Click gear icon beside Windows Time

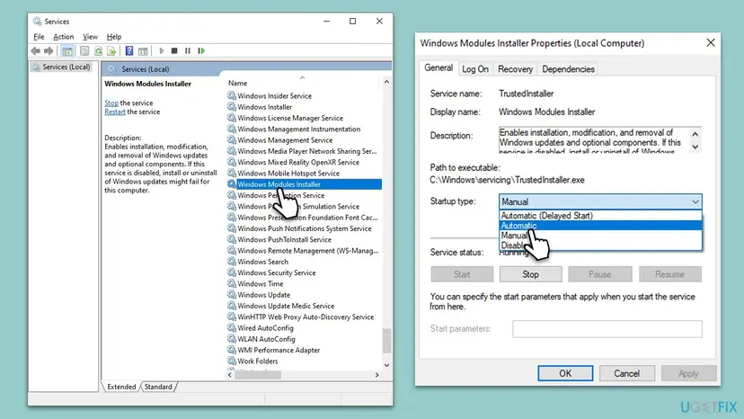pyautogui.click(x=232, y=283)
